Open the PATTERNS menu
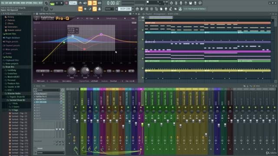This screenshot has width=278, height=156. [x=17, y=3]
